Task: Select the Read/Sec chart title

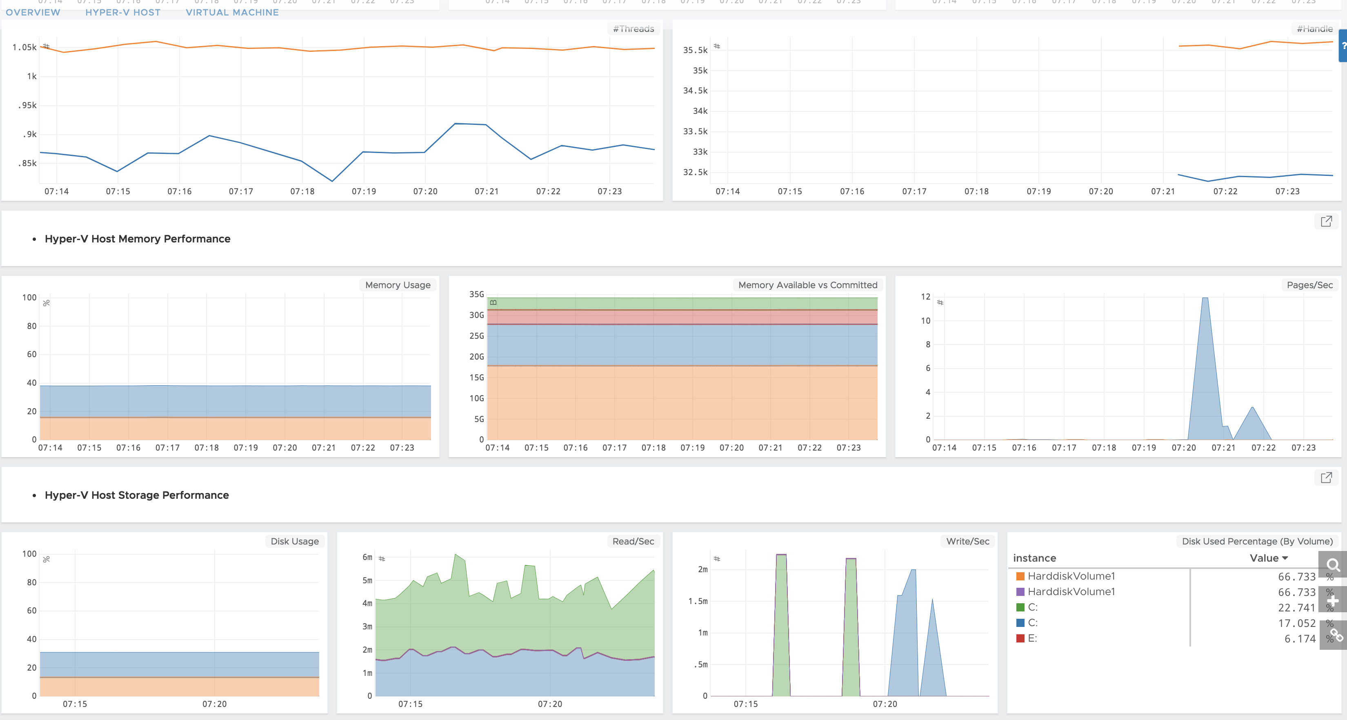Action: coord(633,541)
